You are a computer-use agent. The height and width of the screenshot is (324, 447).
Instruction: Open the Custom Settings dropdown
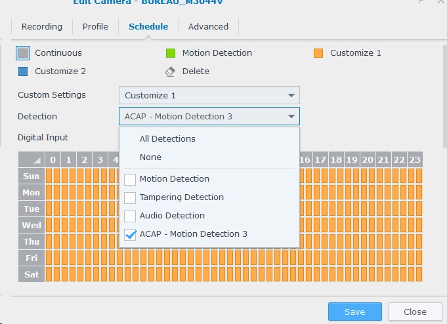pos(209,95)
